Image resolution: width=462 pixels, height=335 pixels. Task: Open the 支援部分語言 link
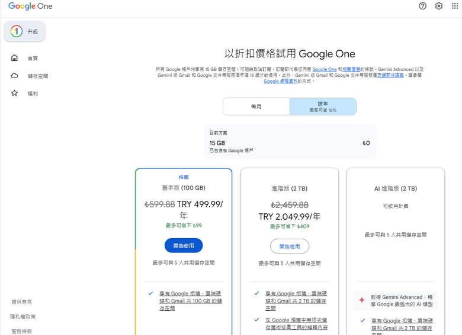click(390, 75)
